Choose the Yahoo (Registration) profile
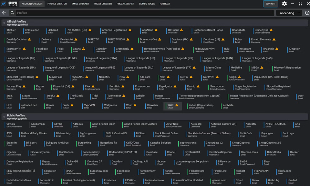This screenshot has height=186, width=310. pyautogui.click(x=200, y=106)
